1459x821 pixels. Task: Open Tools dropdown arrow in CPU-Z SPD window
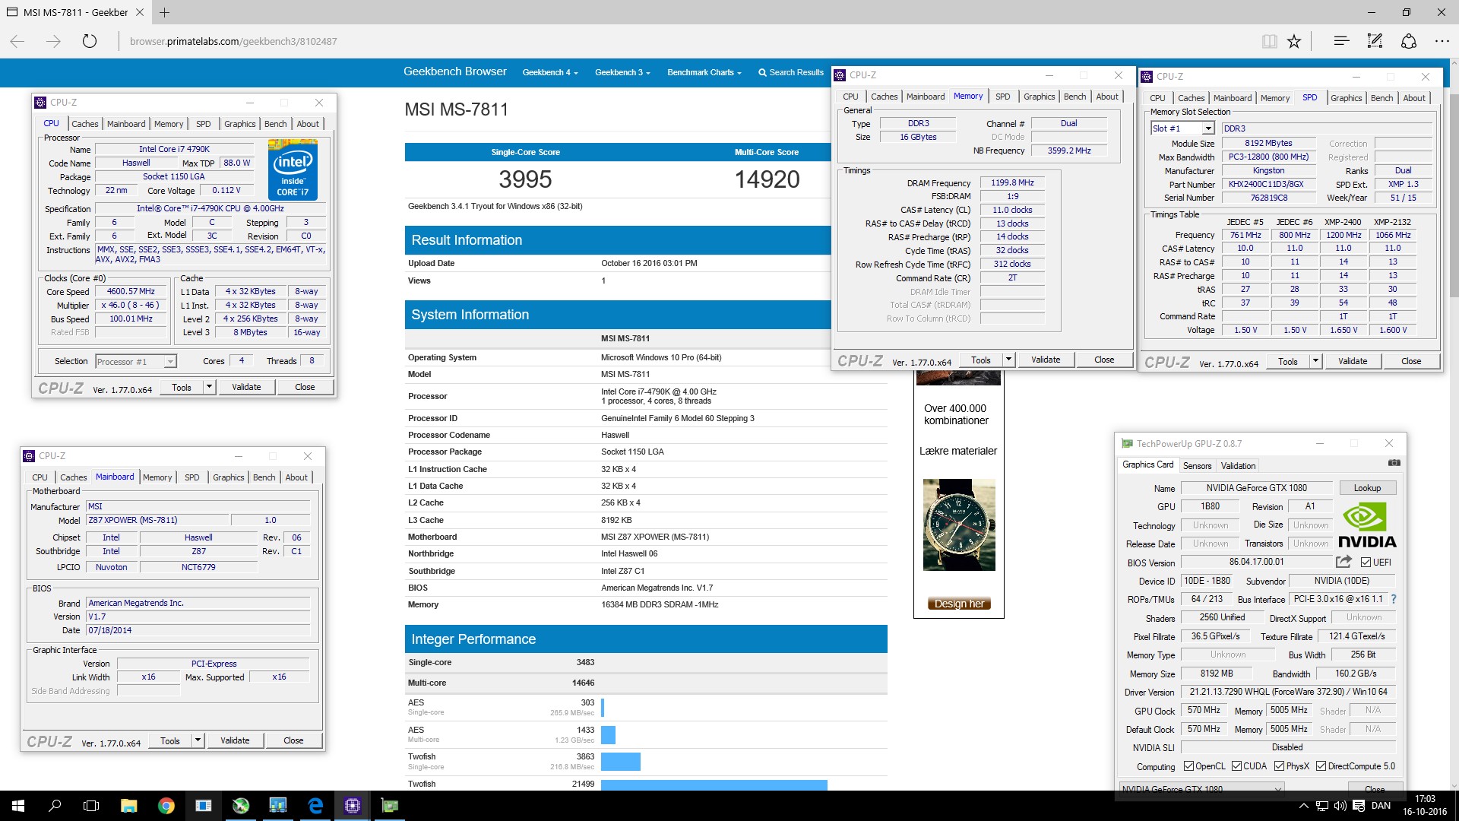point(1315,361)
